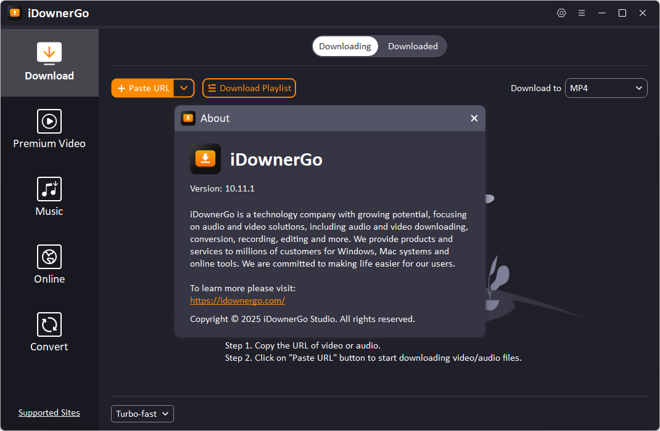660x431 pixels.
Task: Expand the Paste URL dropdown arrow
Action: click(x=184, y=88)
